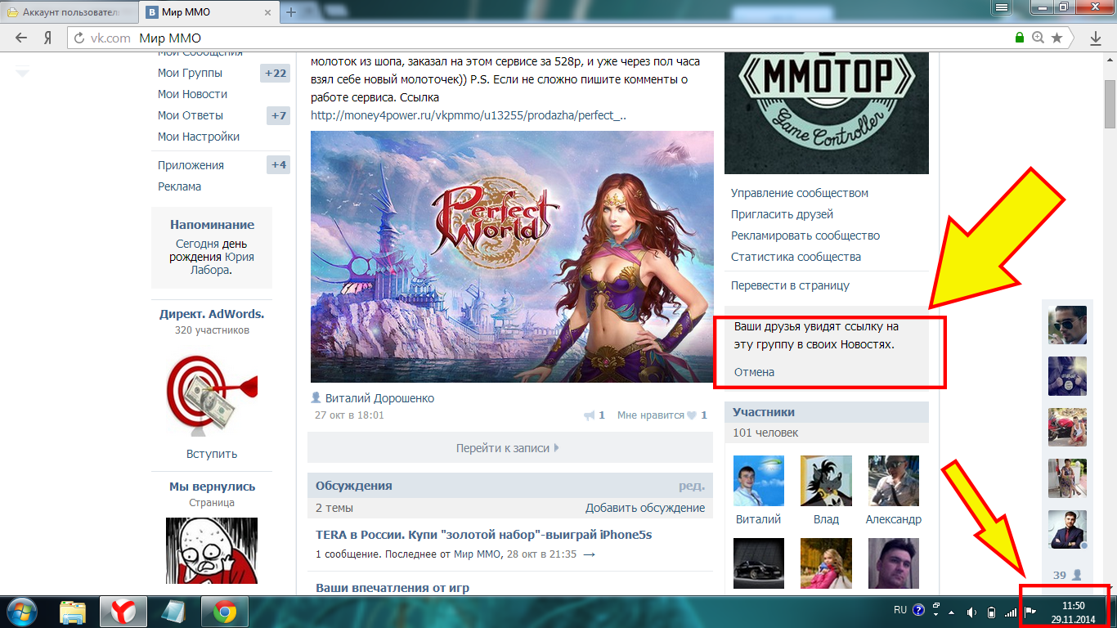
Task: Click the zoom magnifier icon in address bar
Action: coord(1038,38)
